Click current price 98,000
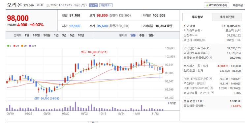The width and height of the screenshot is (245, 123). click(x=18, y=18)
